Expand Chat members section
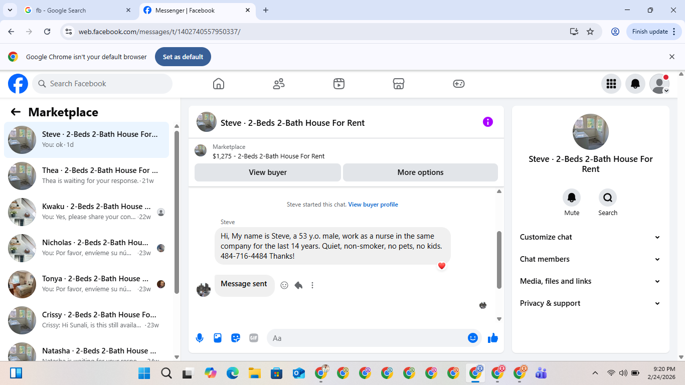 590,259
